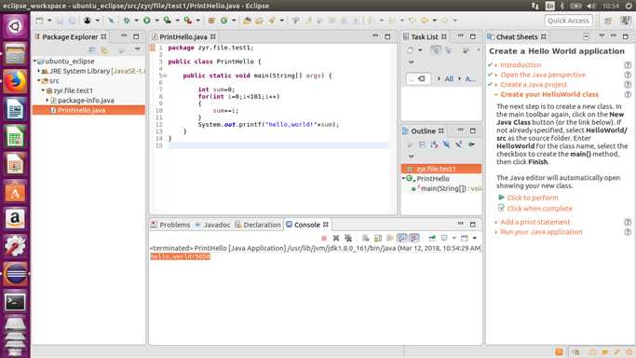Open the Open Console dropdown arrow
Image resolution: width=636 pixels, height=358 pixels.
475,239
